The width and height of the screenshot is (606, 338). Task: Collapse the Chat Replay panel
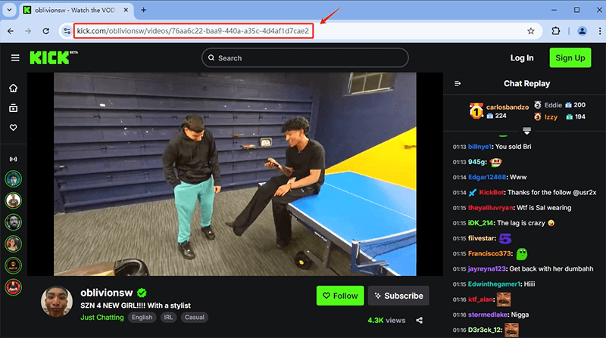click(458, 83)
